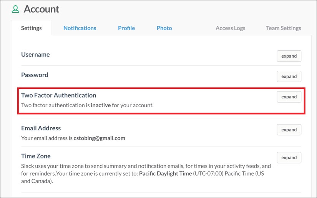This screenshot has height=198, width=317.
Task: Click the green Account user icon
Action: (16, 9)
